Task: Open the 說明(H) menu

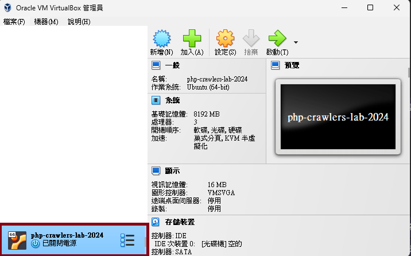Action: [79, 22]
